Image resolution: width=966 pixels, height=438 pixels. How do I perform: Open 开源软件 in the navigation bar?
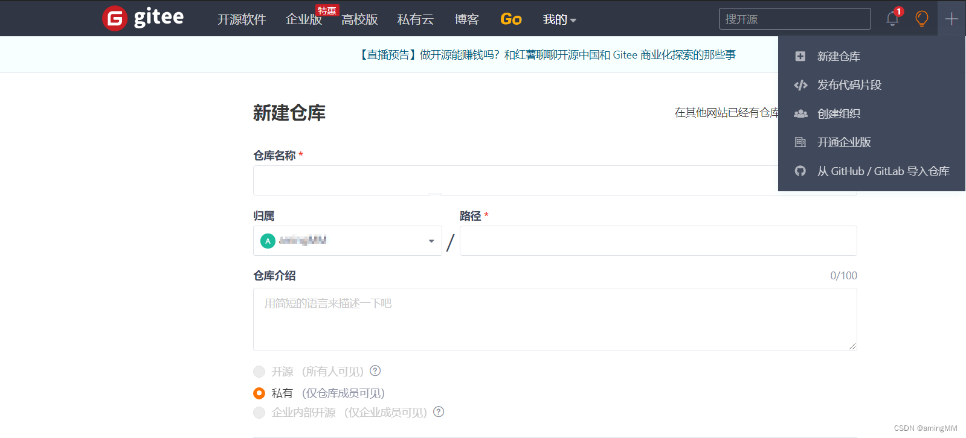pyautogui.click(x=242, y=19)
